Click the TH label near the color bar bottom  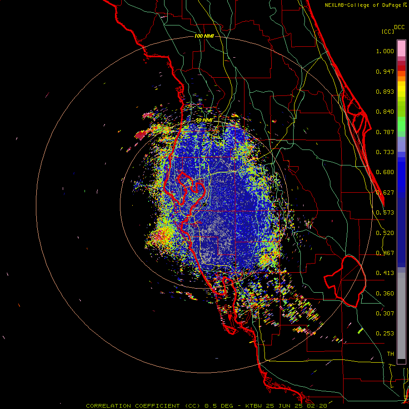(390, 354)
